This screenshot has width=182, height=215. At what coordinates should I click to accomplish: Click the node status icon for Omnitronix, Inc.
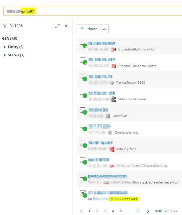click(84, 127)
